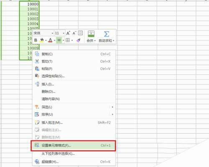Choose 插入批注(M)... to insert comment
The height and width of the screenshot is (167, 209).
tap(74, 123)
